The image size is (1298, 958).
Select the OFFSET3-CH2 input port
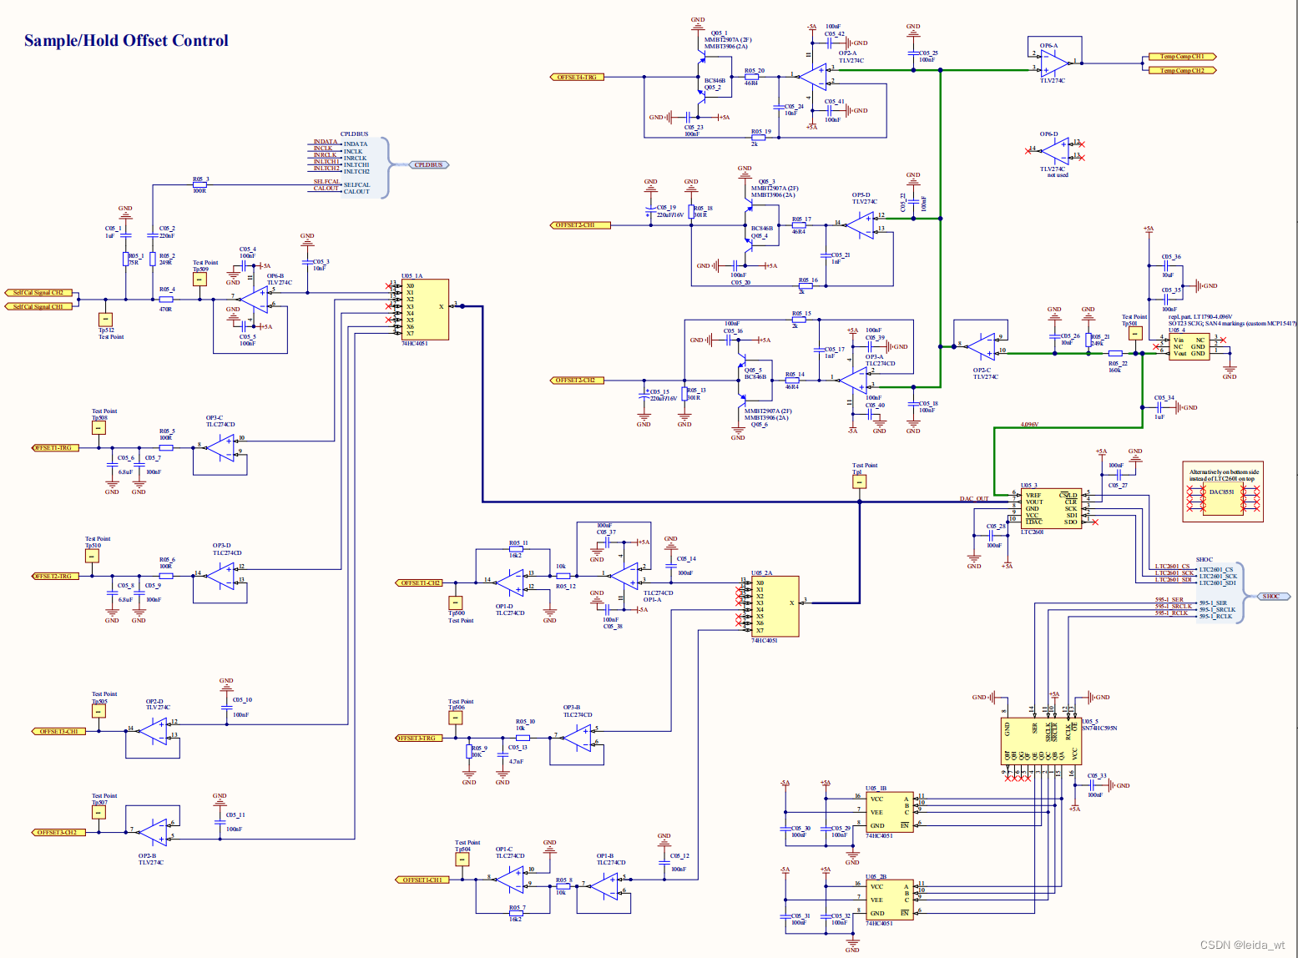click(x=58, y=833)
